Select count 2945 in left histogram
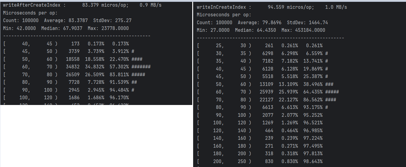This screenshot has width=406, height=167. [74, 90]
